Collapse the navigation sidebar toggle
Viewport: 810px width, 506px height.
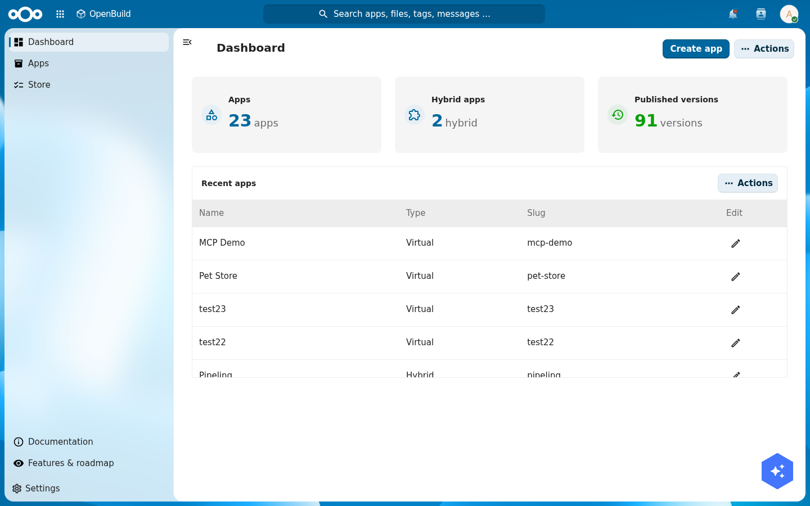coord(187,42)
